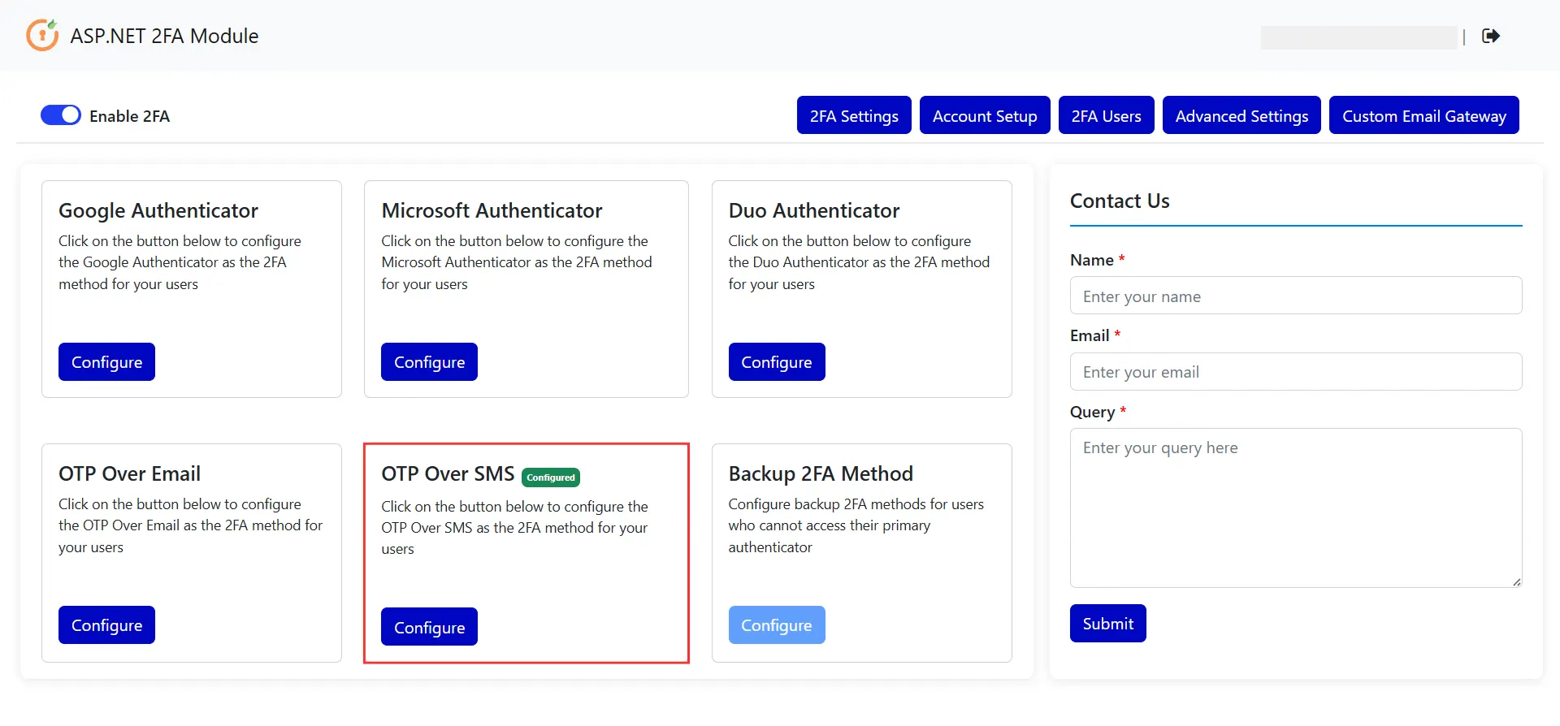Click the Email field label
The width and height of the screenshot is (1560, 726).
point(1090,335)
